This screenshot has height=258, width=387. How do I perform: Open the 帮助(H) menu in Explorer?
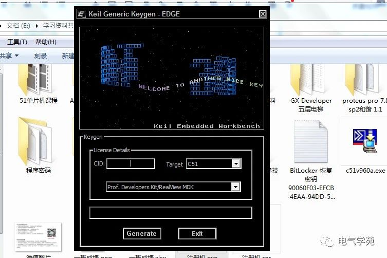[x=46, y=42]
